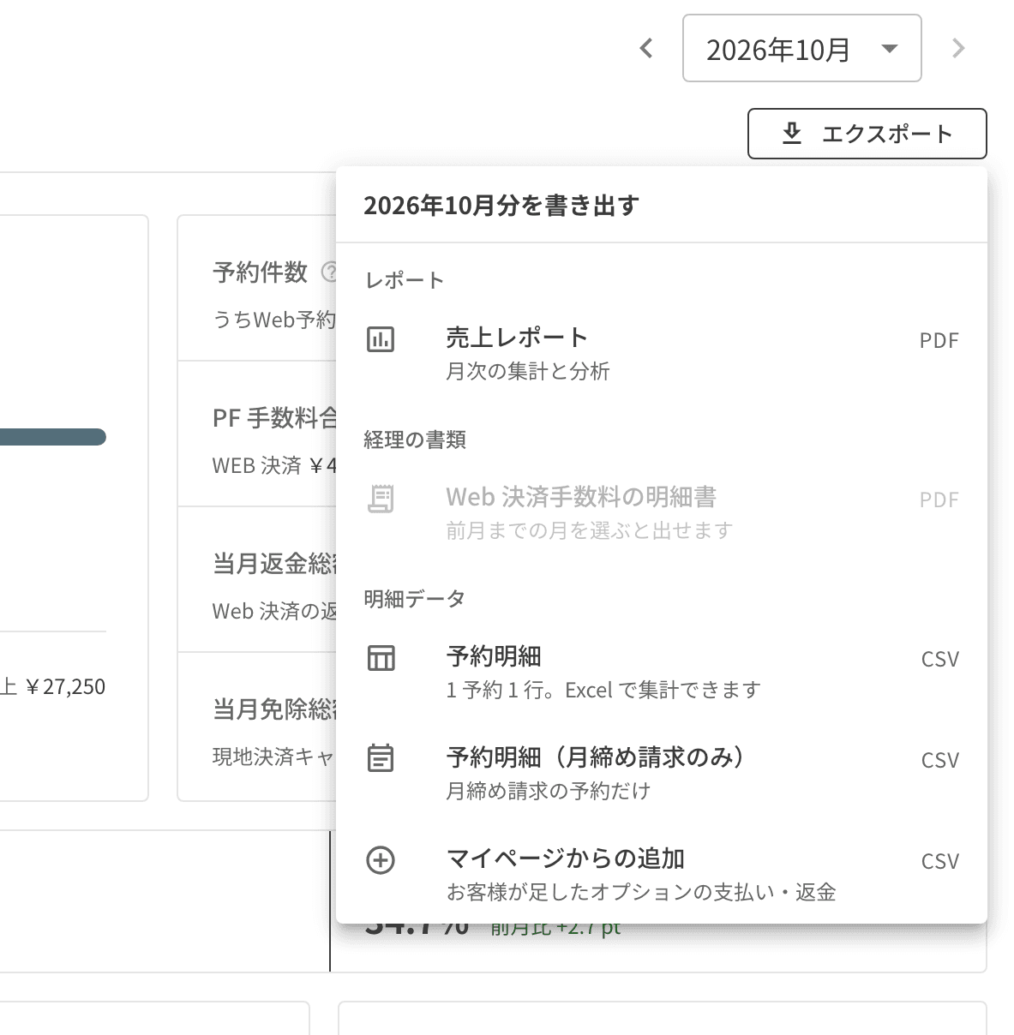
Task: Click the 前月までの月を選ぶと出せます hint
Action: tap(590, 530)
